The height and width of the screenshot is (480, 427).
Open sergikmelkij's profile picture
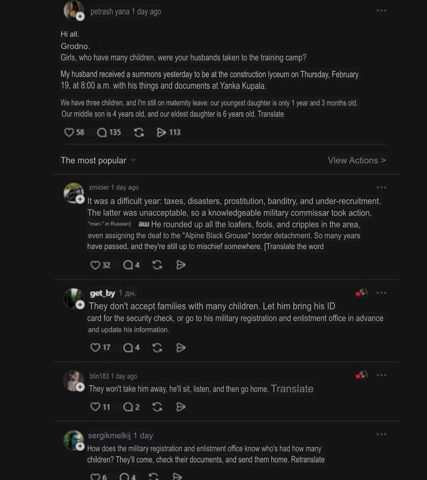[73, 439]
